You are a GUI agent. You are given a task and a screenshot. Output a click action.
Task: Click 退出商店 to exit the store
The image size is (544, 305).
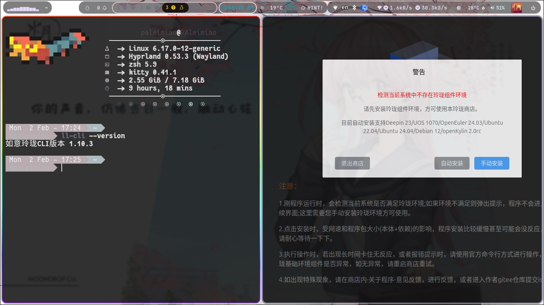click(352, 163)
